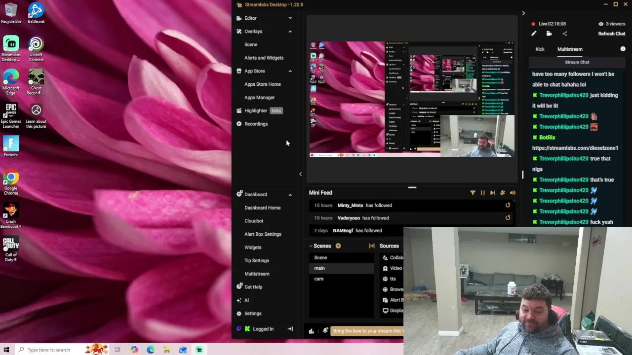The height and width of the screenshot is (355, 632).
Task: Click the Bring the love banner
Action: click(x=368, y=331)
